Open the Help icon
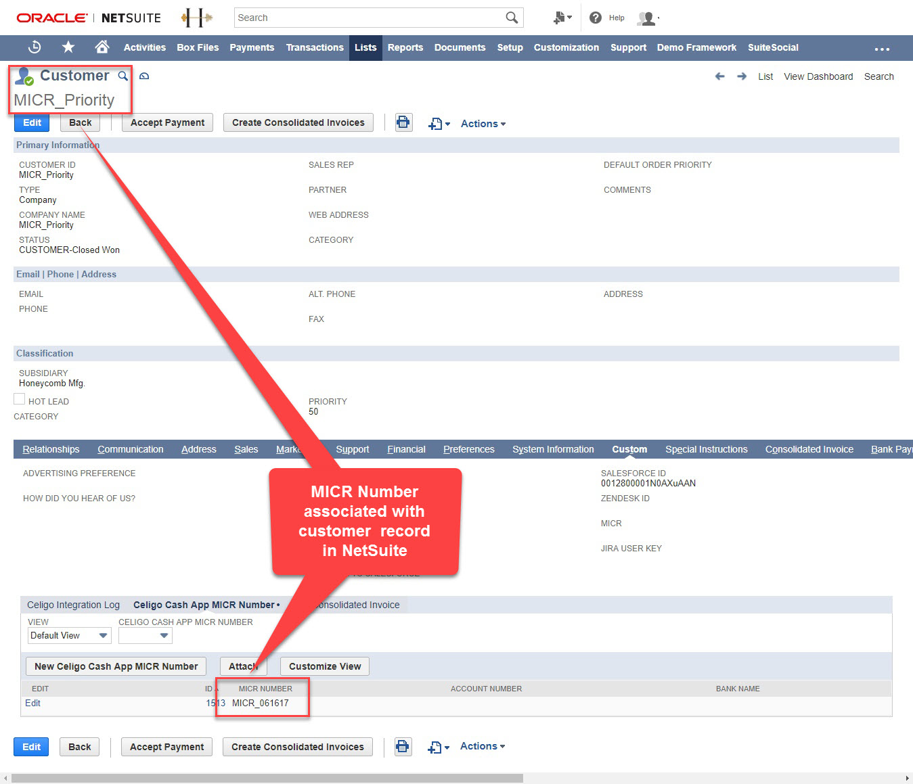 (x=596, y=18)
